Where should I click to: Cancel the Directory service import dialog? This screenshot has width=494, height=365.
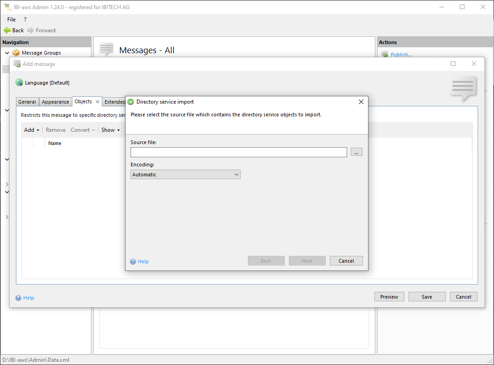(x=346, y=261)
